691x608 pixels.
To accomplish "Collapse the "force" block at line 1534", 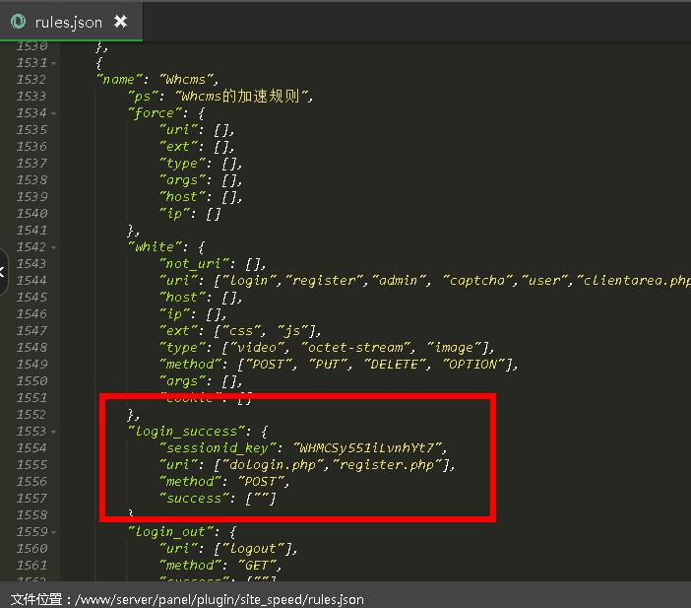I will [54, 114].
